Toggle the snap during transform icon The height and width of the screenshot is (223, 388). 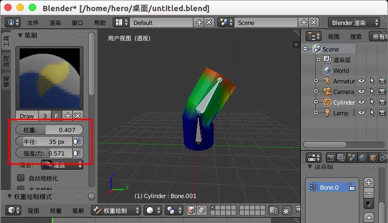(287, 210)
